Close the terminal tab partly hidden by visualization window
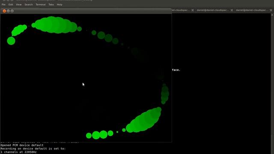This screenshot has width=274, height=154. 193,10
